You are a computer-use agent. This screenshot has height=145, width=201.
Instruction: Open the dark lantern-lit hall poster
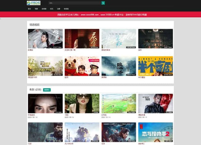pyautogui.click(x=156, y=39)
